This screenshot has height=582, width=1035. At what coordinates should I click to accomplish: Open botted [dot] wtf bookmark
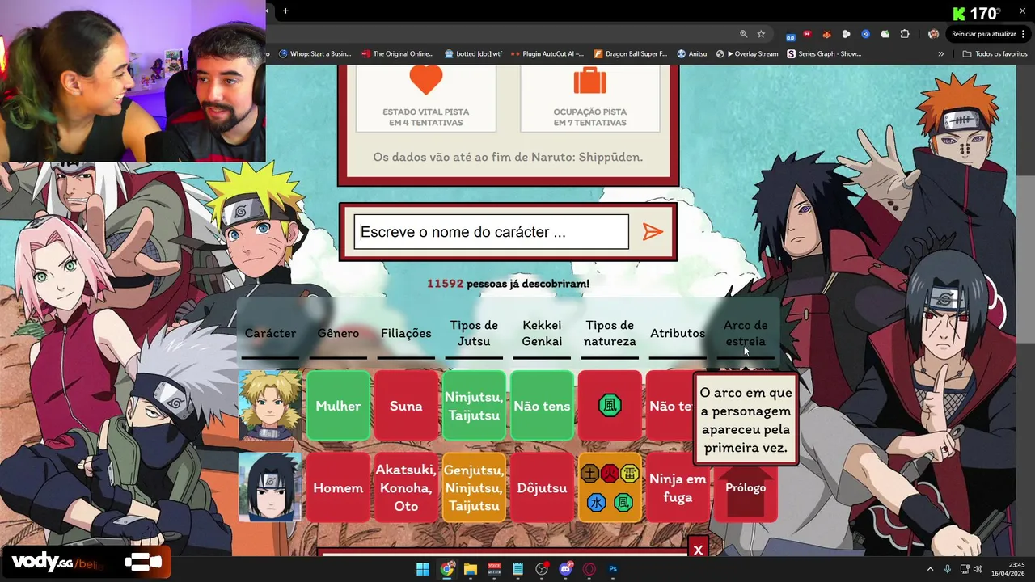[474, 54]
